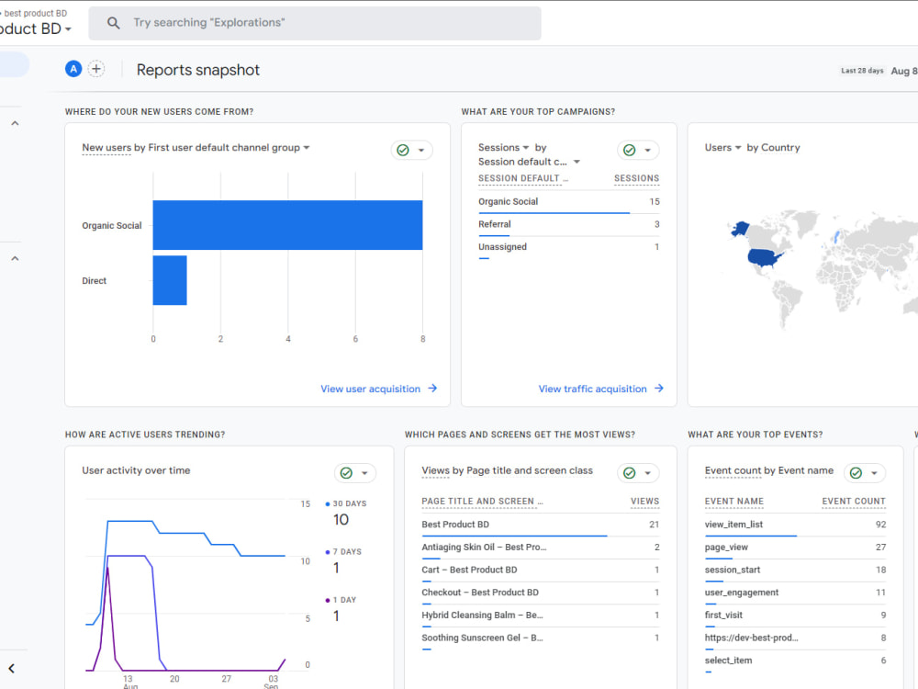Click the 'EVENT NAME' column header
The image size is (918, 689).
[734, 502]
